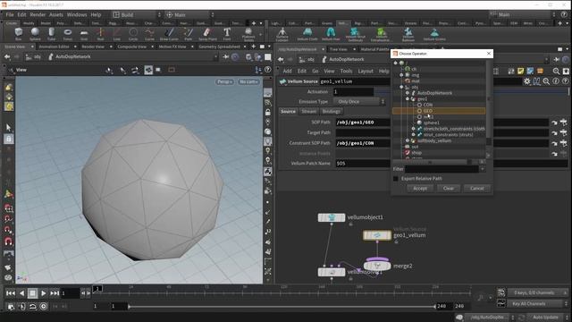Click the Vellum Patch Name field
The width and height of the screenshot is (572, 322).
tap(363, 164)
